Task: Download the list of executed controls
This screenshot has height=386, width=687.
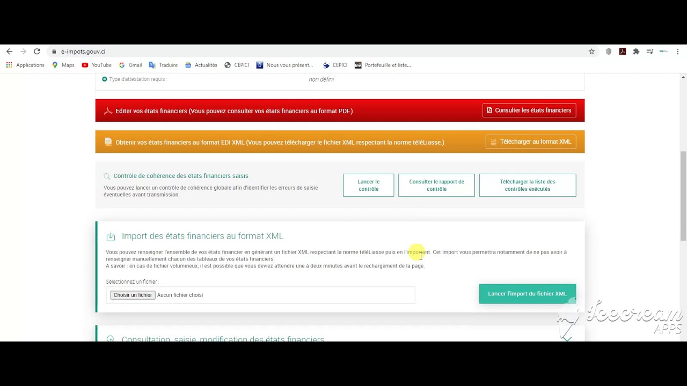Action: pos(528,185)
